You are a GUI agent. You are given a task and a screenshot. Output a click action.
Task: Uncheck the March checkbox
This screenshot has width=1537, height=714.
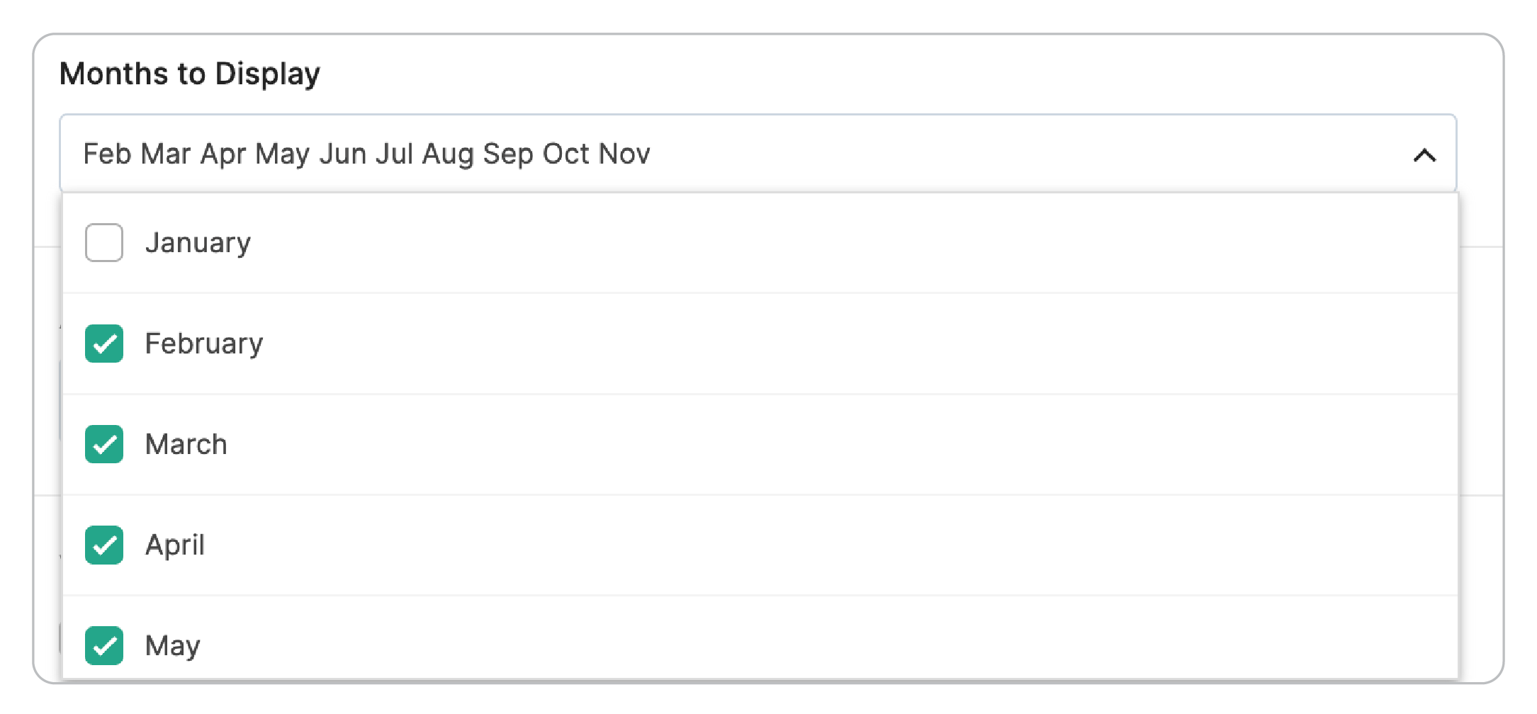[x=103, y=444]
